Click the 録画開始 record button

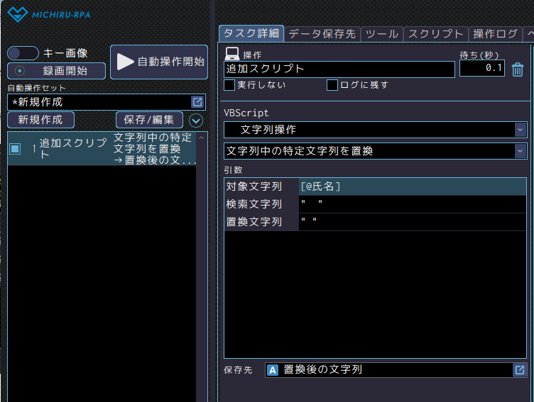[x=57, y=71]
